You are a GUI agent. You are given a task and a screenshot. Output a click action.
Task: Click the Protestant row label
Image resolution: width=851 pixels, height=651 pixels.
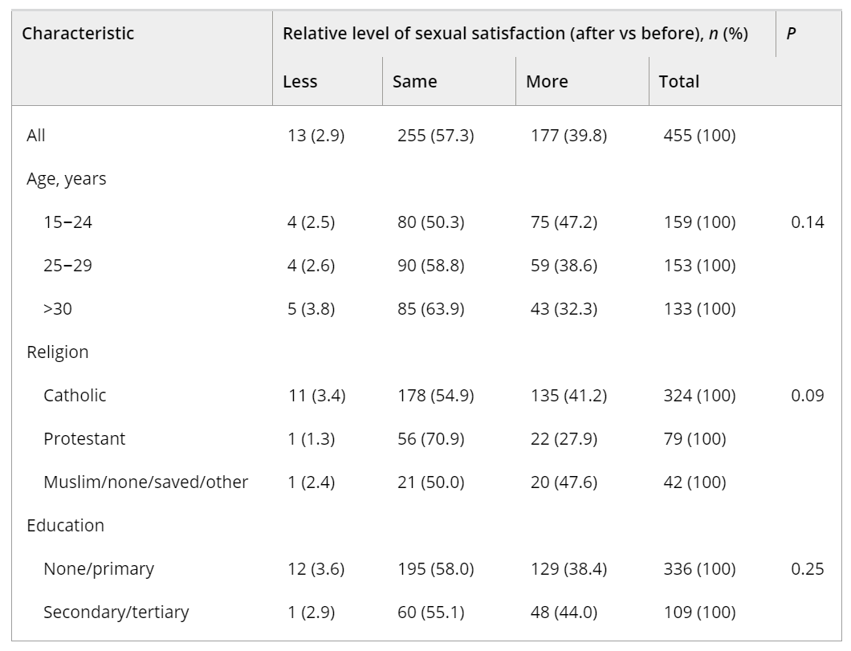pyautogui.click(x=84, y=439)
